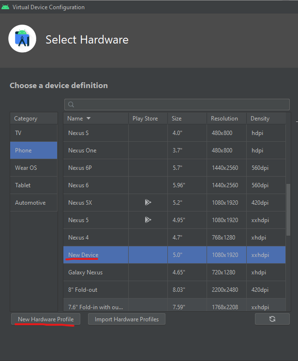Select the 8" Fold-out device row

pyautogui.click(x=175, y=290)
